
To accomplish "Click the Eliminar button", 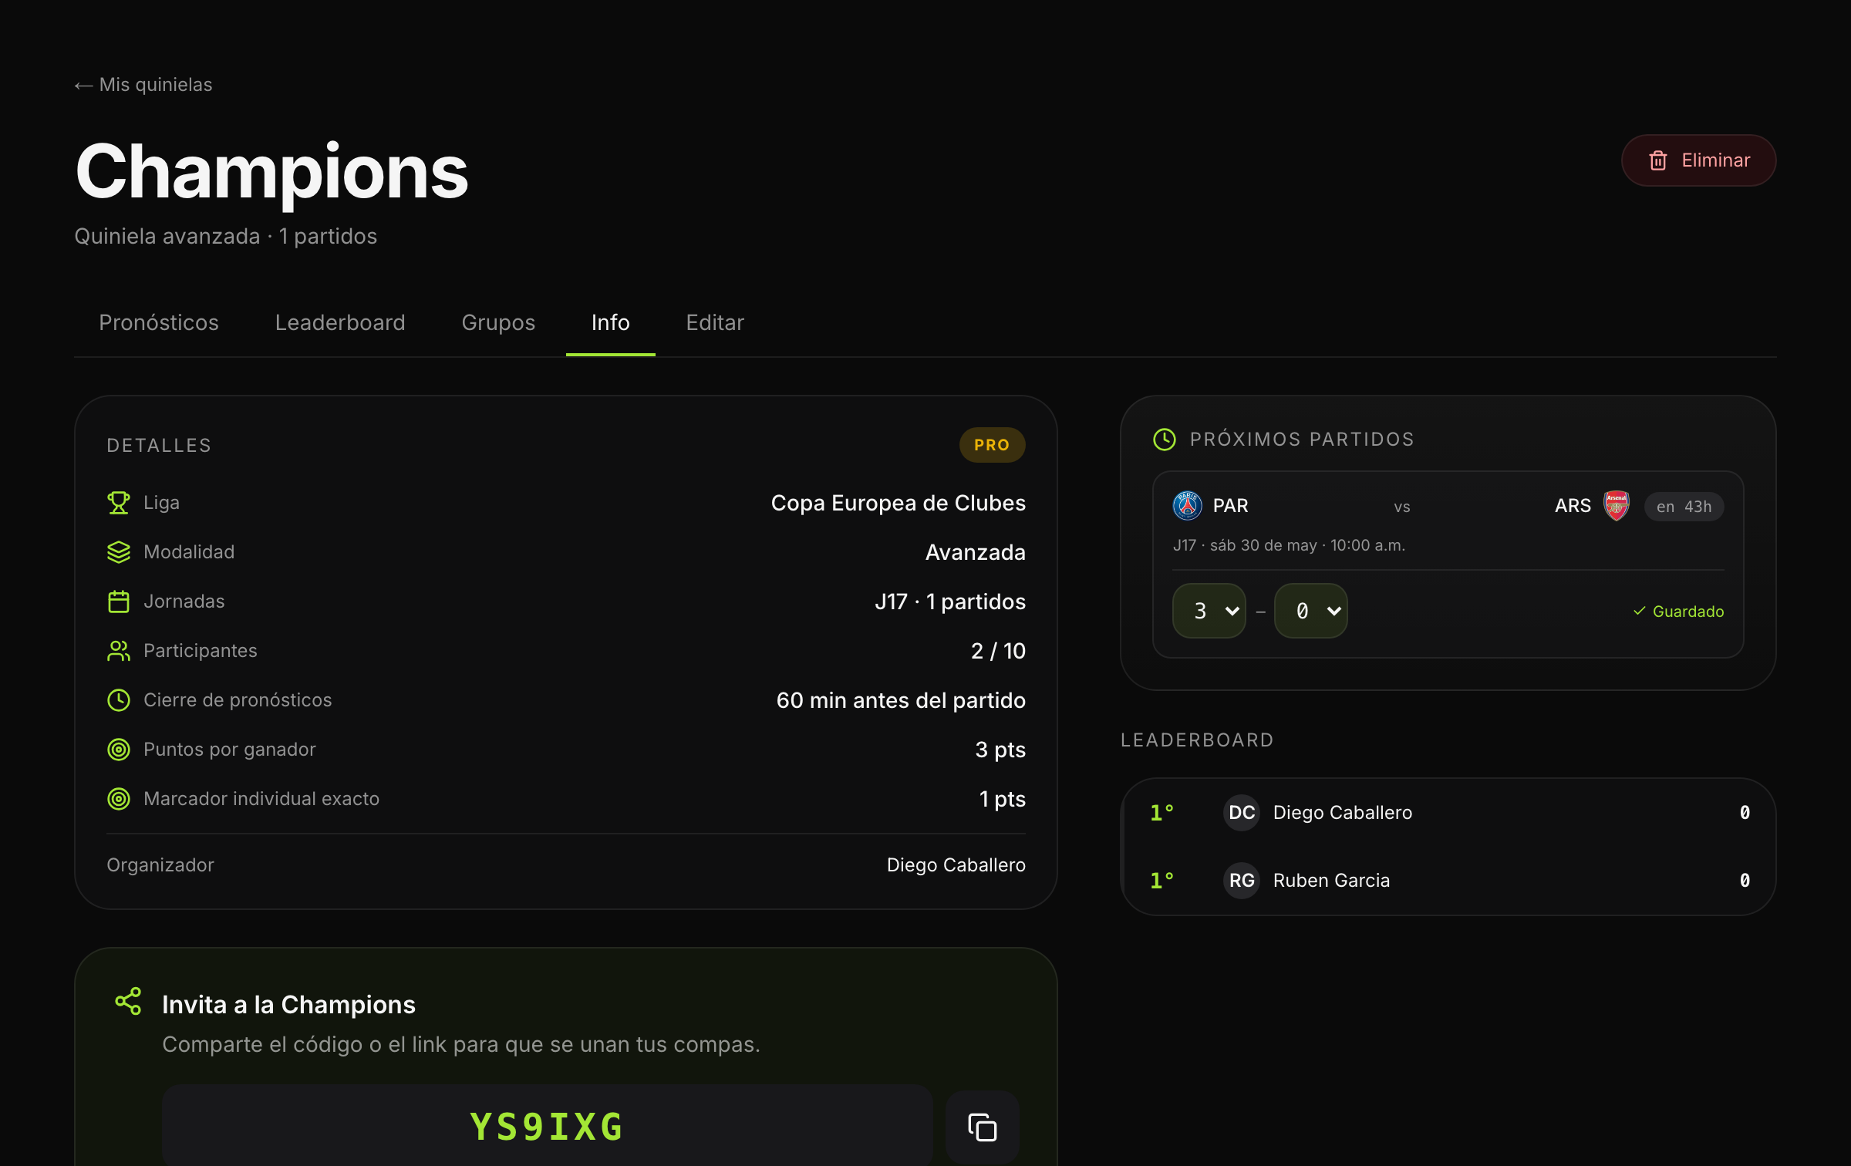I will [x=1698, y=160].
